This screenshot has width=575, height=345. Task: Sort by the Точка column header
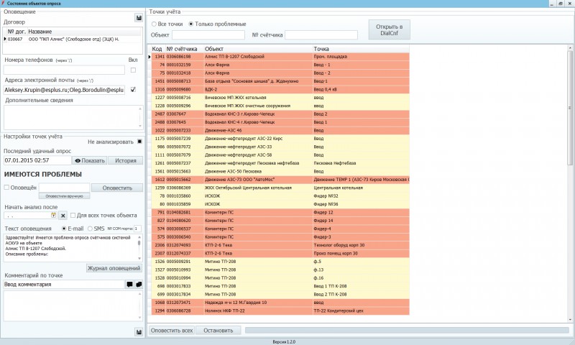(361, 49)
